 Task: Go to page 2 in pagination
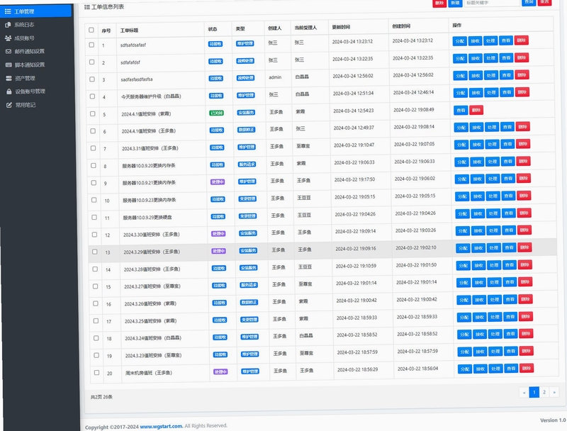(544, 392)
